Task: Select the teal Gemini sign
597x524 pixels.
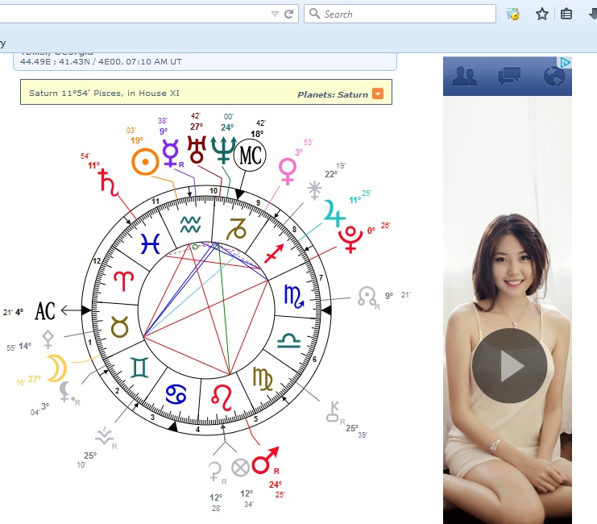Action: click(139, 368)
